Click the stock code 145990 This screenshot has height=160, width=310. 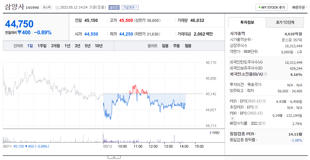pos(32,8)
